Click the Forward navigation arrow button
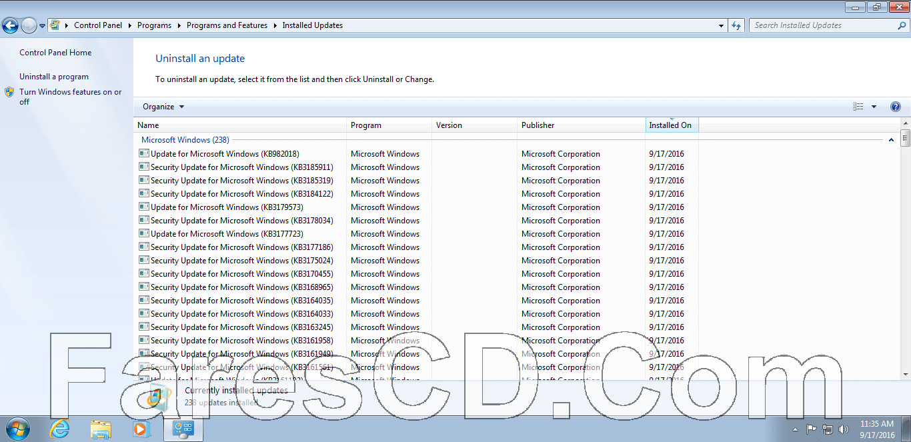Image resolution: width=911 pixels, height=442 pixels. [x=29, y=26]
